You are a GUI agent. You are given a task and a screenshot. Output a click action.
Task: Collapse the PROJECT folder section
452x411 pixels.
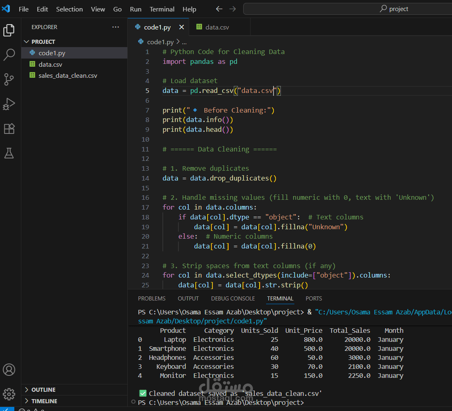pyautogui.click(x=43, y=42)
